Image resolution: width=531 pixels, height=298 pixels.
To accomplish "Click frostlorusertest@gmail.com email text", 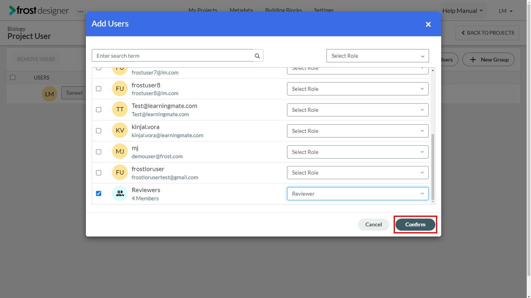I will coord(165,177).
